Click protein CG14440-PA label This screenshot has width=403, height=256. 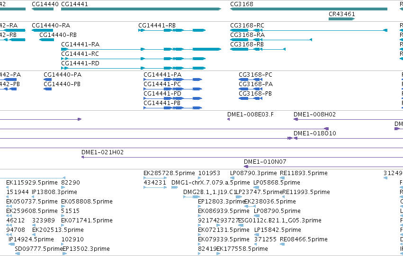[63, 75]
